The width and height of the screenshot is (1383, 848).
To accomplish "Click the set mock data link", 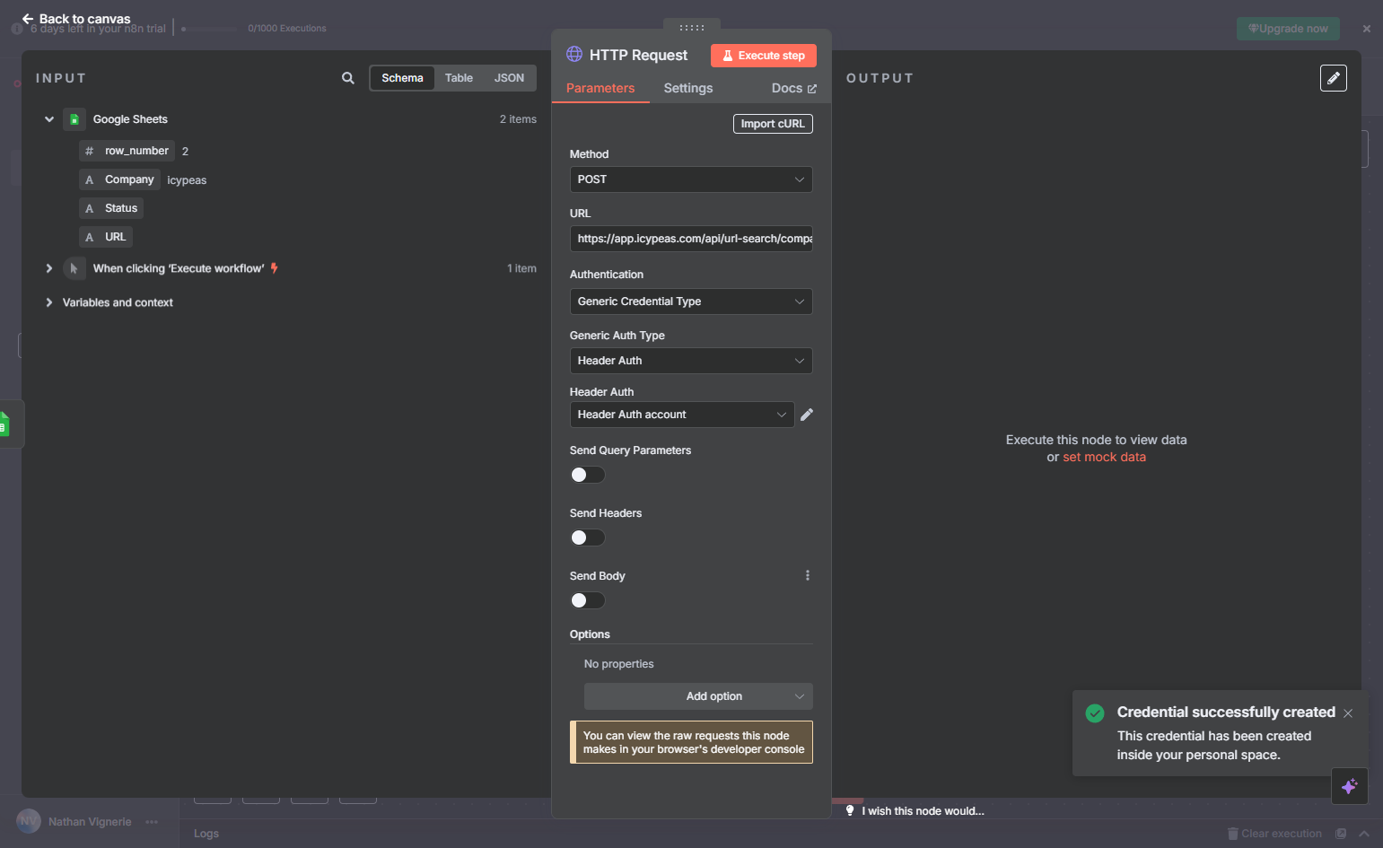I will point(1104,457).
